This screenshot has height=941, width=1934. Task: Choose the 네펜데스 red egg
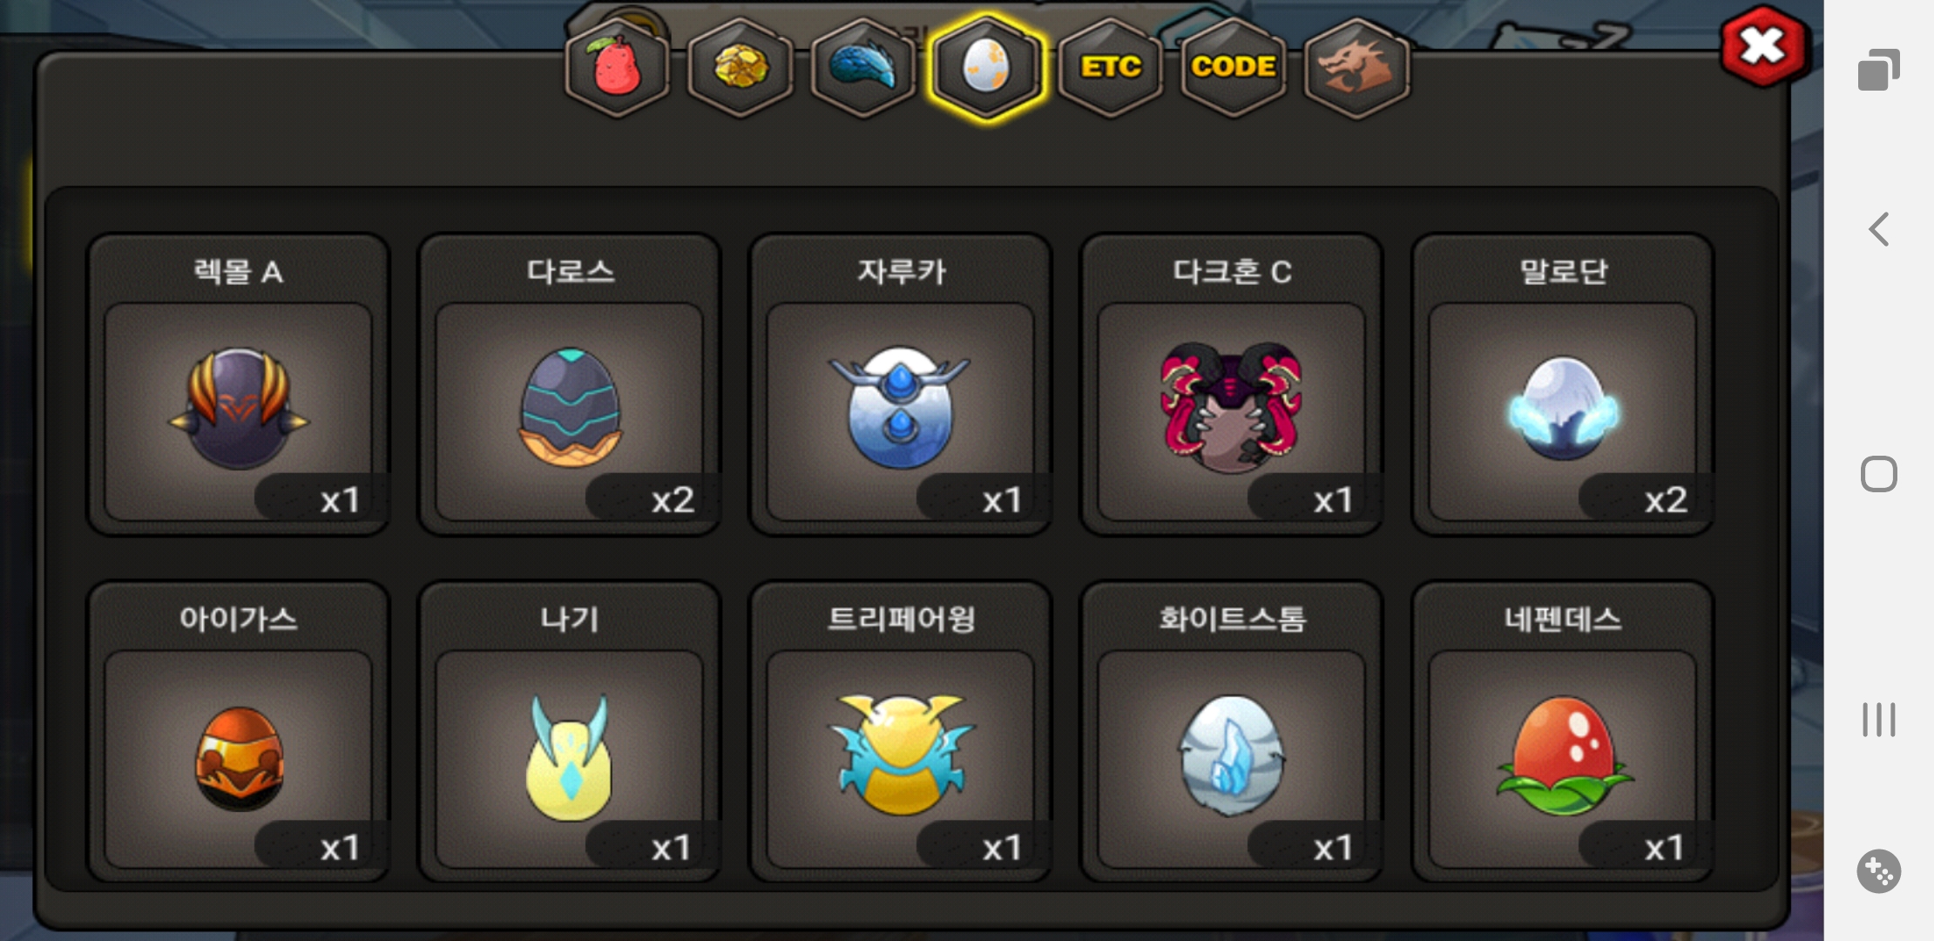(1562, 732)
